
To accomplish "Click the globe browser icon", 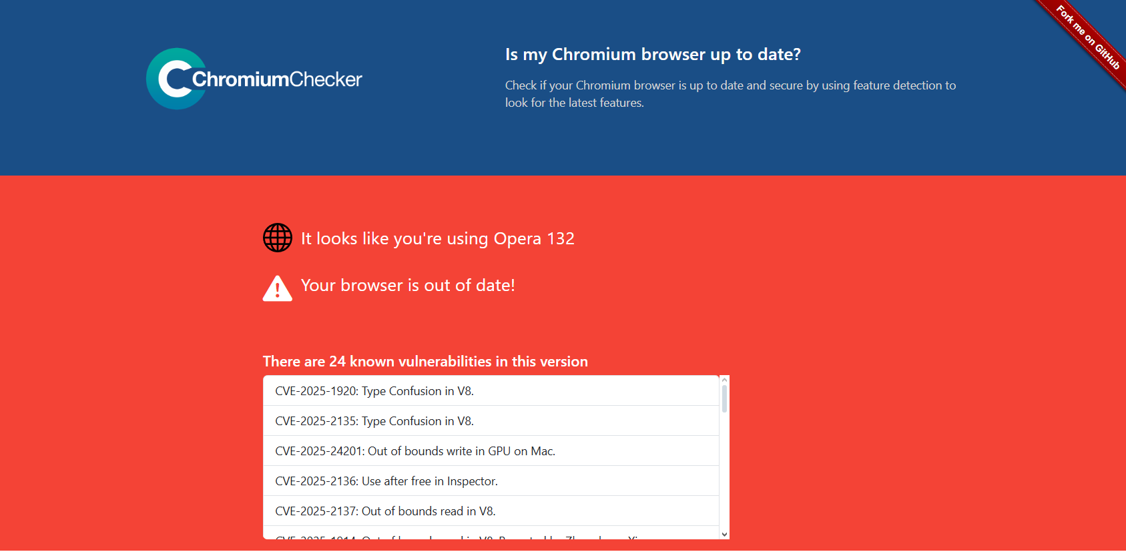I will [x=278, y=238].
